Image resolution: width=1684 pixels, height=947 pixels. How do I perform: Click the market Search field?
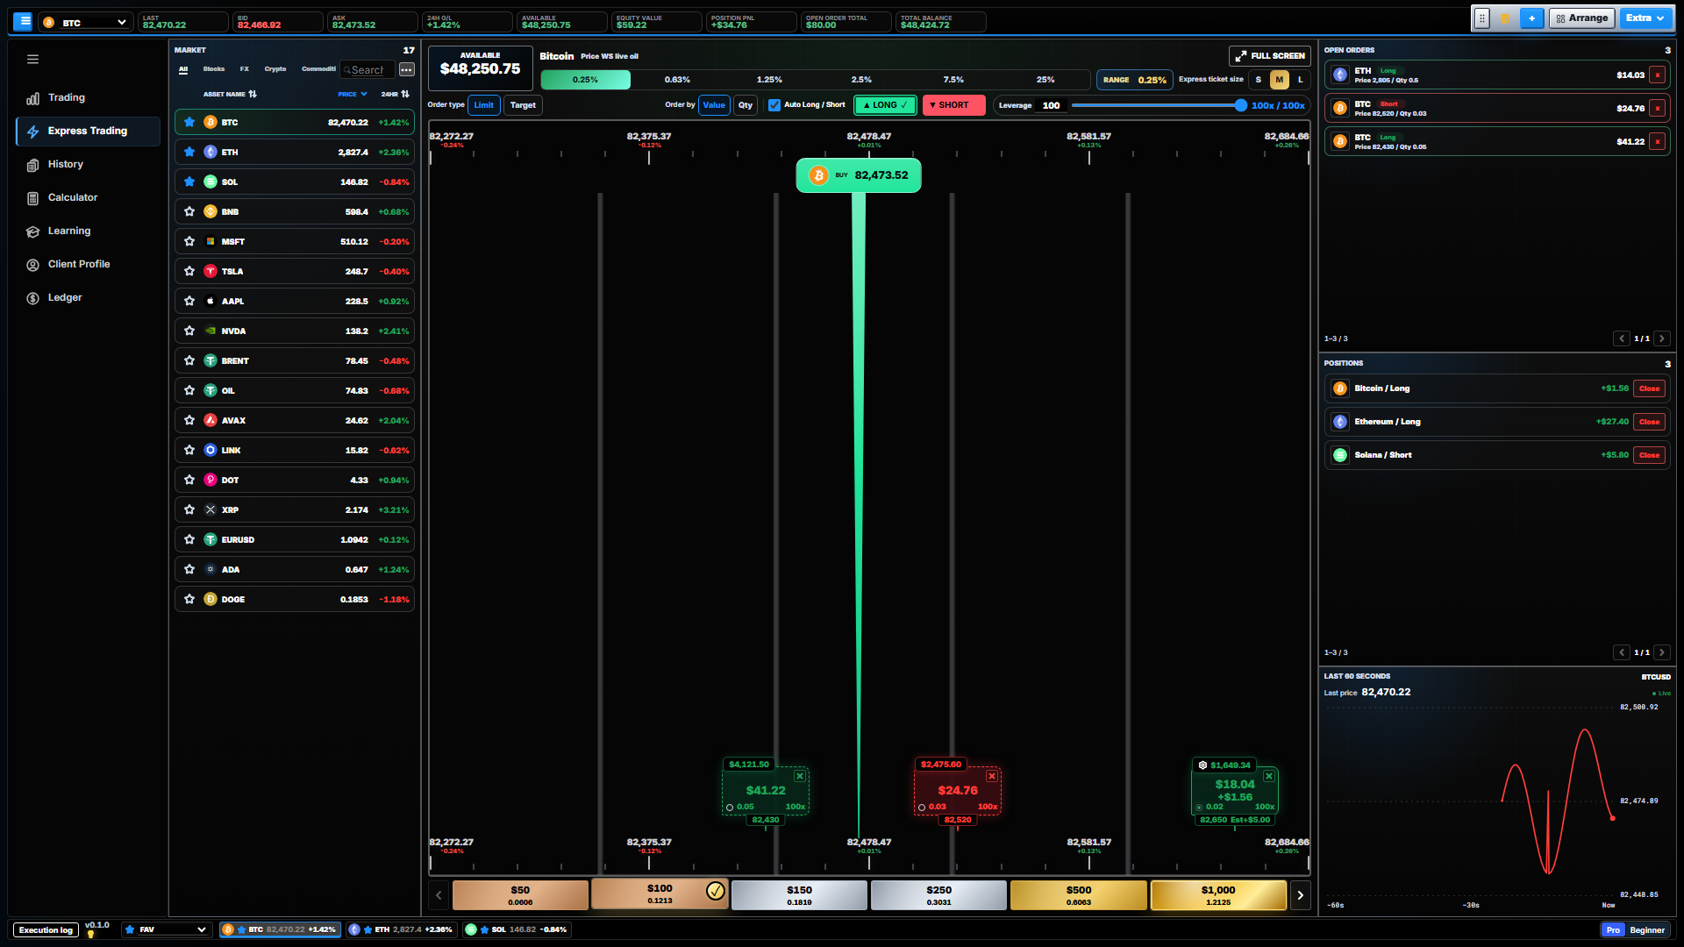point(368,69)
